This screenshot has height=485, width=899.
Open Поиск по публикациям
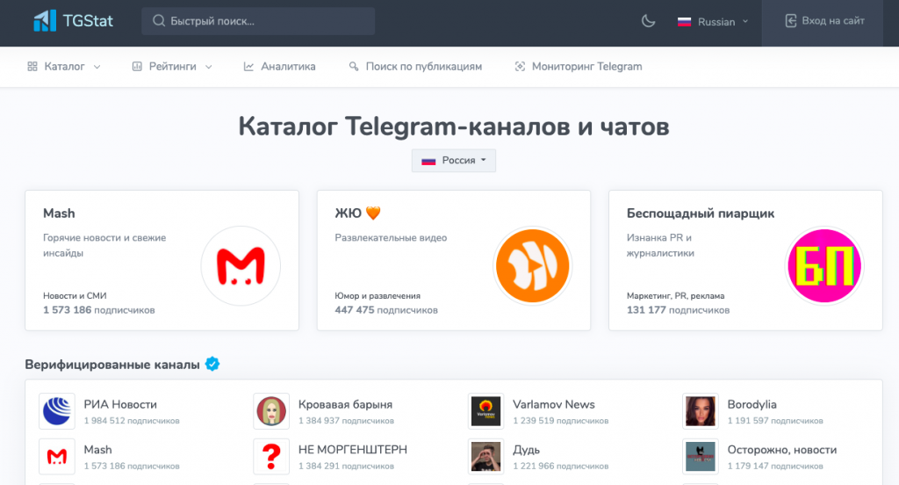tap(415, 67)
